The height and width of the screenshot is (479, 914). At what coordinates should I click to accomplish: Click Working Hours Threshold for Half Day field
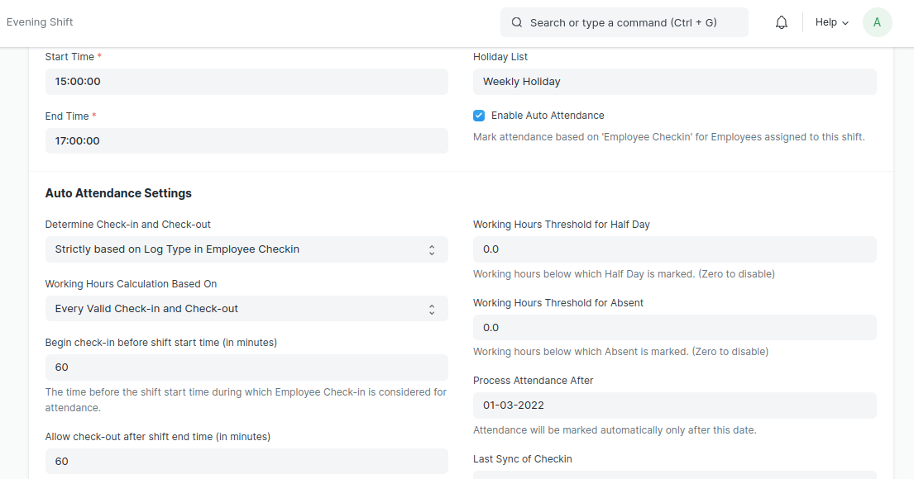(x=674, y=249)
